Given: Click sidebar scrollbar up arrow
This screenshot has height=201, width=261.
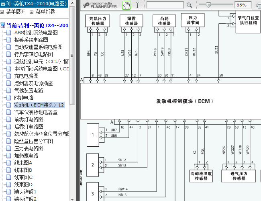Looking at the screenshot, I should (x=72, y=3).
